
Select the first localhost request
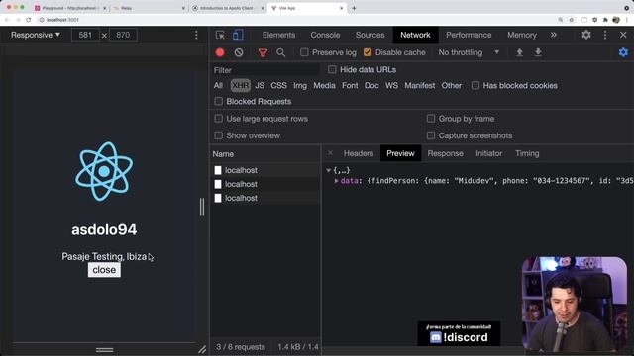click(265, 170)
